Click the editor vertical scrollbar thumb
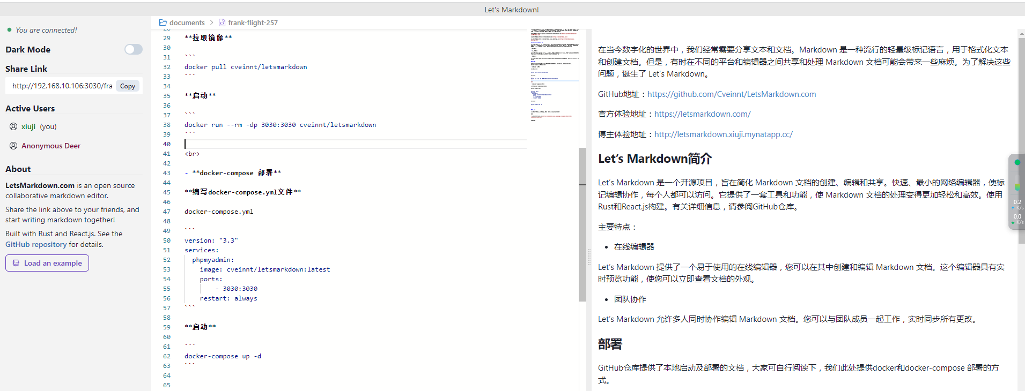This screenshot has height=391, width=1025. coord(582,224)
